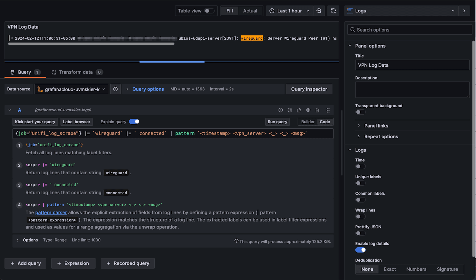Open Label browser
The image size is (476, 280).
(x=76, y=122)
